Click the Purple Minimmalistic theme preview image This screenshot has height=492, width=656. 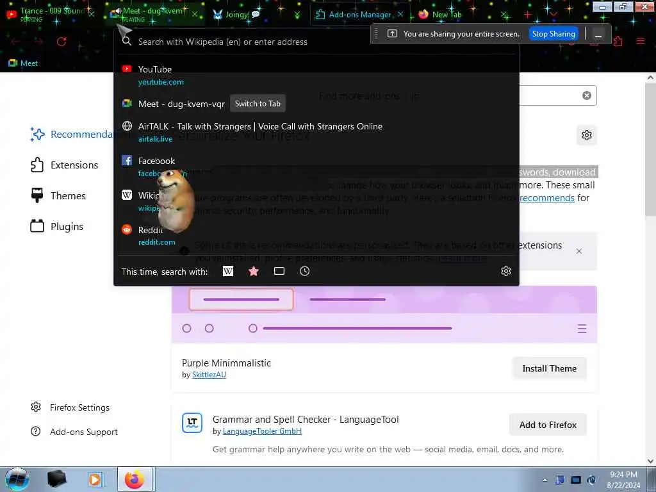(x=384, y=315)
